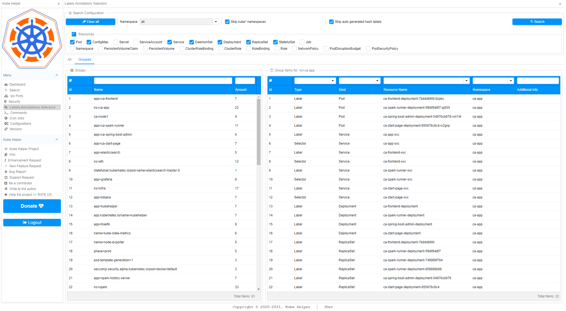Image resolution: width=566 pixels, height=311 pixels.
Task: Click the Dashboard icon in menu
Action: (x=6, y=85)
